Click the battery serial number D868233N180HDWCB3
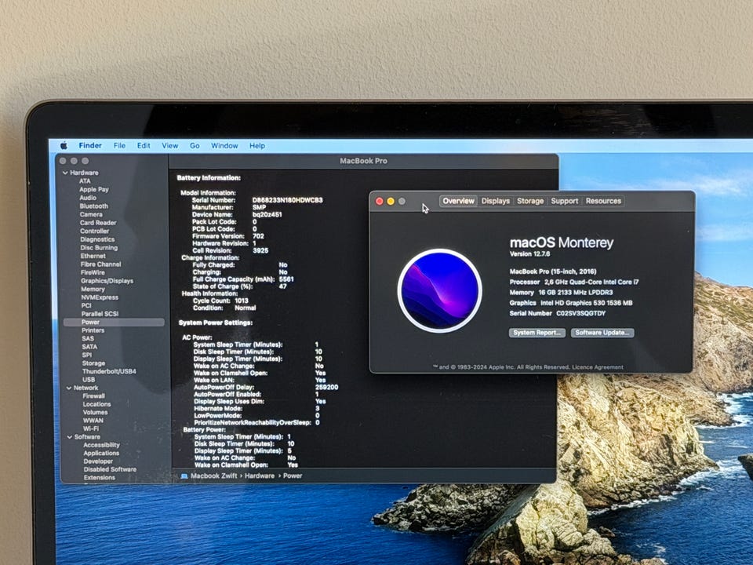 pos(288,200)
